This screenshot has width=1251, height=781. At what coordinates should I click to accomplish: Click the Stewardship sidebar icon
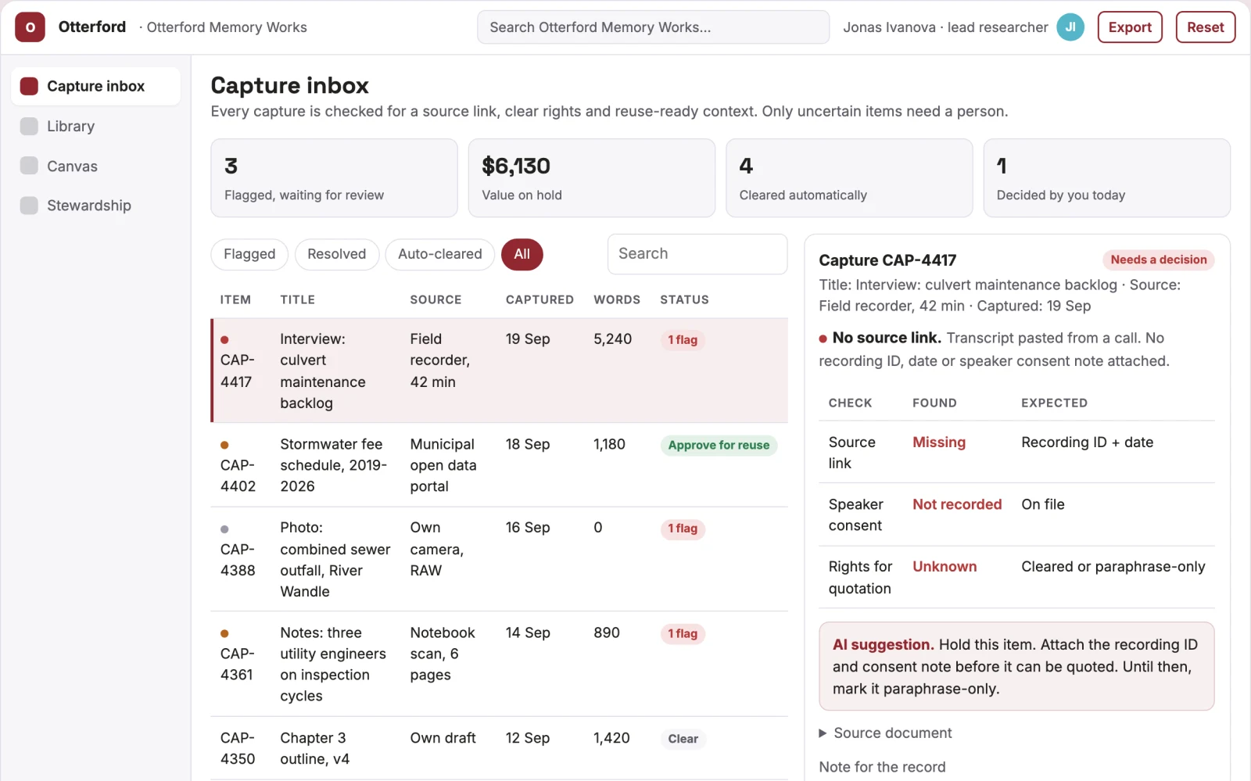pos(29,206)
